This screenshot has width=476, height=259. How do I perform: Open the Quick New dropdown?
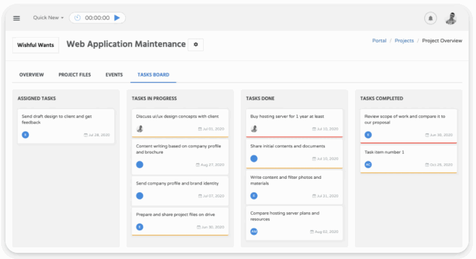[x=48, y=18]
